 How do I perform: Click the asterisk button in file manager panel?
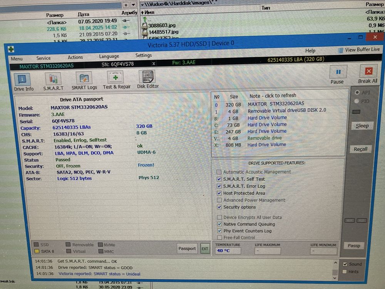tap(126, 5)
